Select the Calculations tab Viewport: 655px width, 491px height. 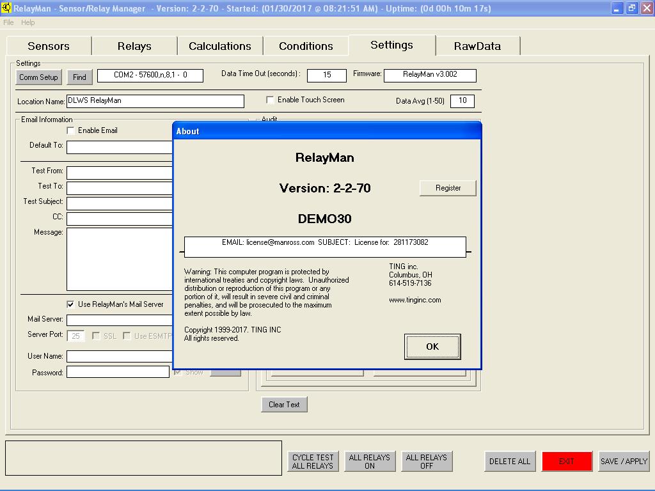click(219, 46)
